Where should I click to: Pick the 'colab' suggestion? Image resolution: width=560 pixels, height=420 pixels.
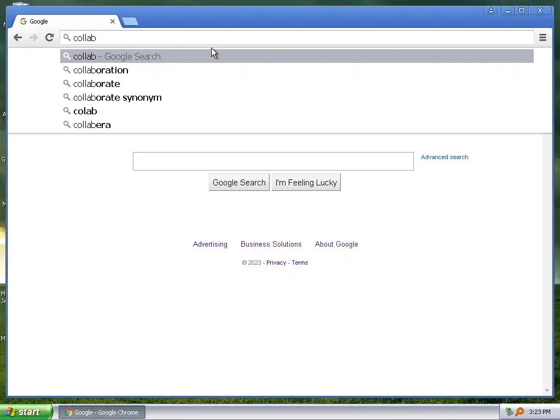pyautogui.click(x=297, y=111)
